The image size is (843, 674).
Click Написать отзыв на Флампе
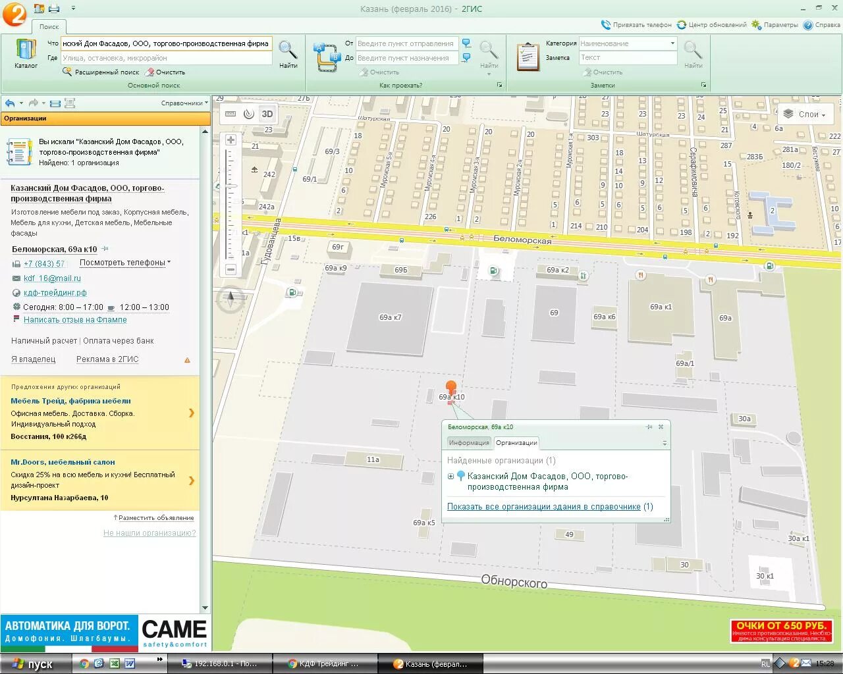75,320
